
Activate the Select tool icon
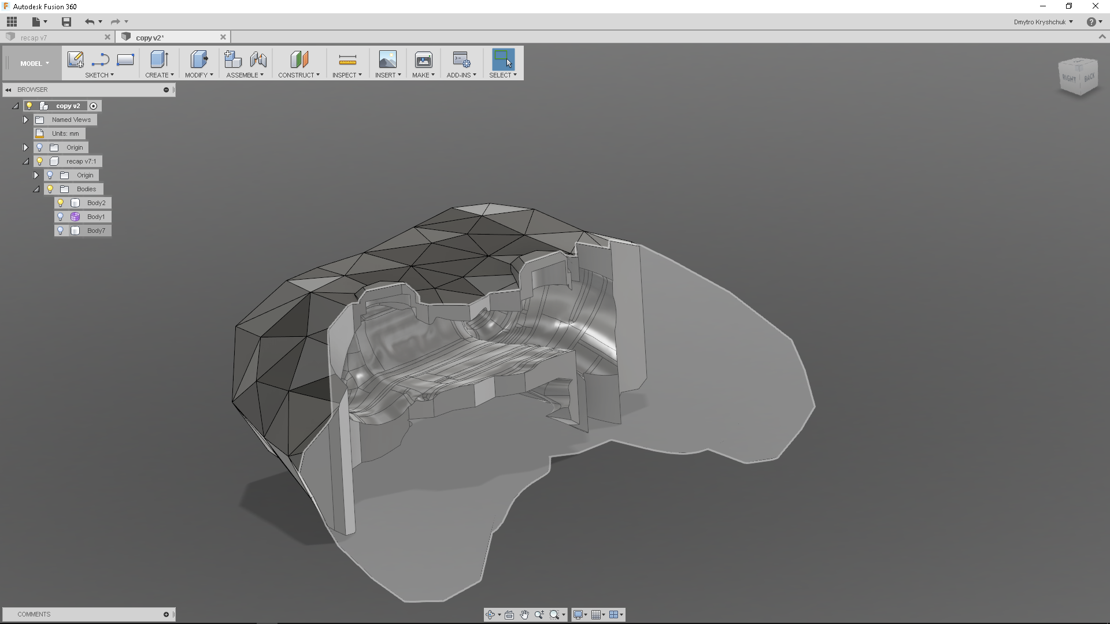[x=503, y=60]
